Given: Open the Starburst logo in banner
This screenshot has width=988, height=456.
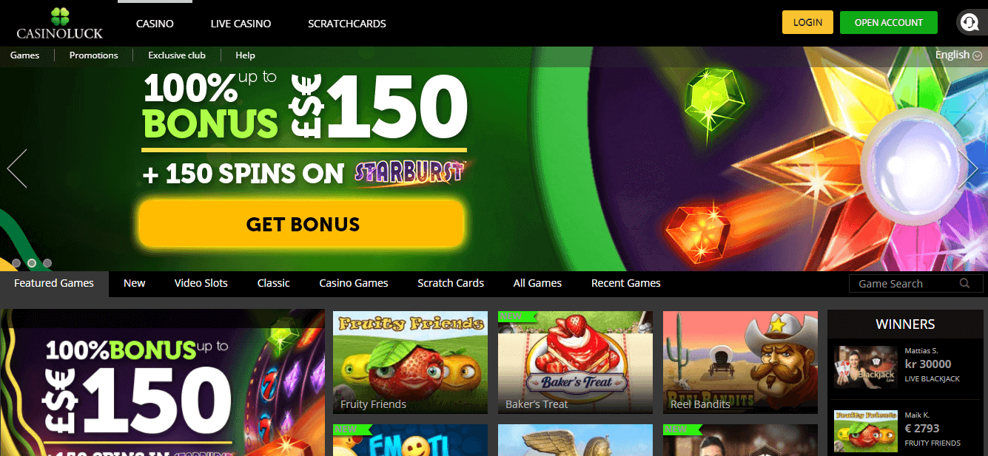Looking at the screenshot, I should [409, 171].
